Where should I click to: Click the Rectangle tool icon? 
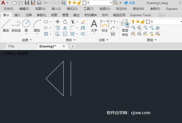pyautogui.click(x=46, y=22)
